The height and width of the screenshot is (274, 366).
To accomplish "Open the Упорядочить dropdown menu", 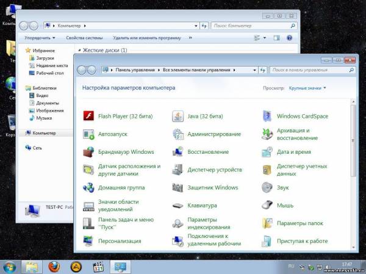I will point(40,38).
